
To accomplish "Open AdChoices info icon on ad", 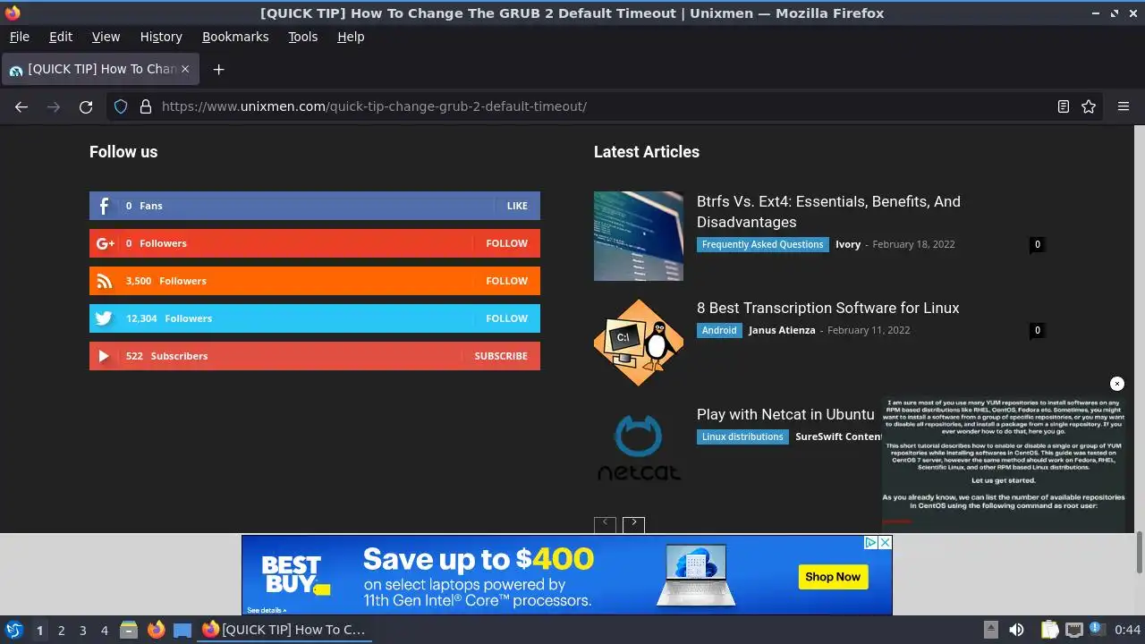I will tap(870, 542).
